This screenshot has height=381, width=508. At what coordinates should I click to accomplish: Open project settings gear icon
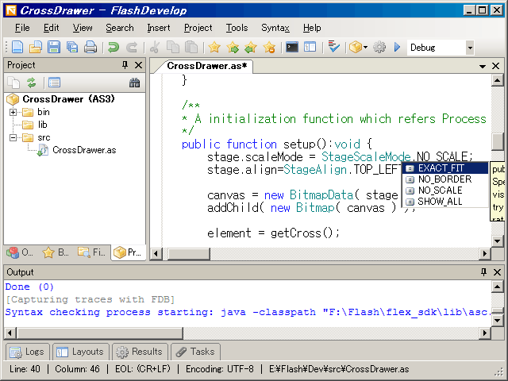379,48
